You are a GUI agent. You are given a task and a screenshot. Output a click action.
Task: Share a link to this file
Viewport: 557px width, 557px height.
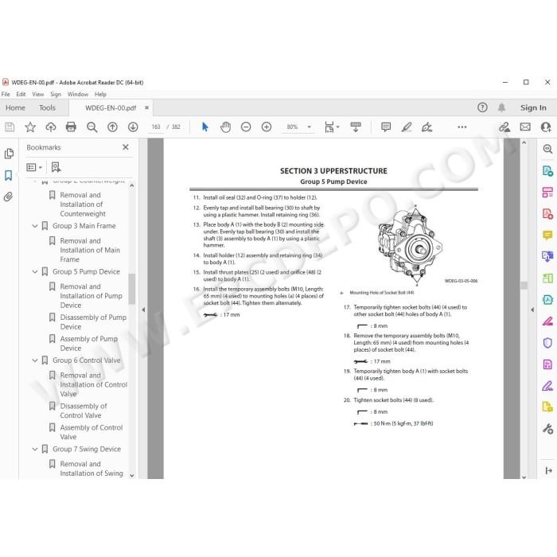click(x=504, y=127)
